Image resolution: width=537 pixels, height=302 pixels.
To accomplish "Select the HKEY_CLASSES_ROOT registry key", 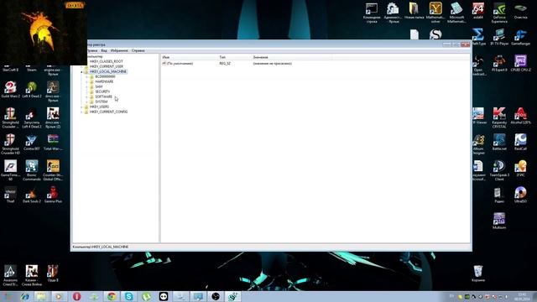I will click(107, 61).
